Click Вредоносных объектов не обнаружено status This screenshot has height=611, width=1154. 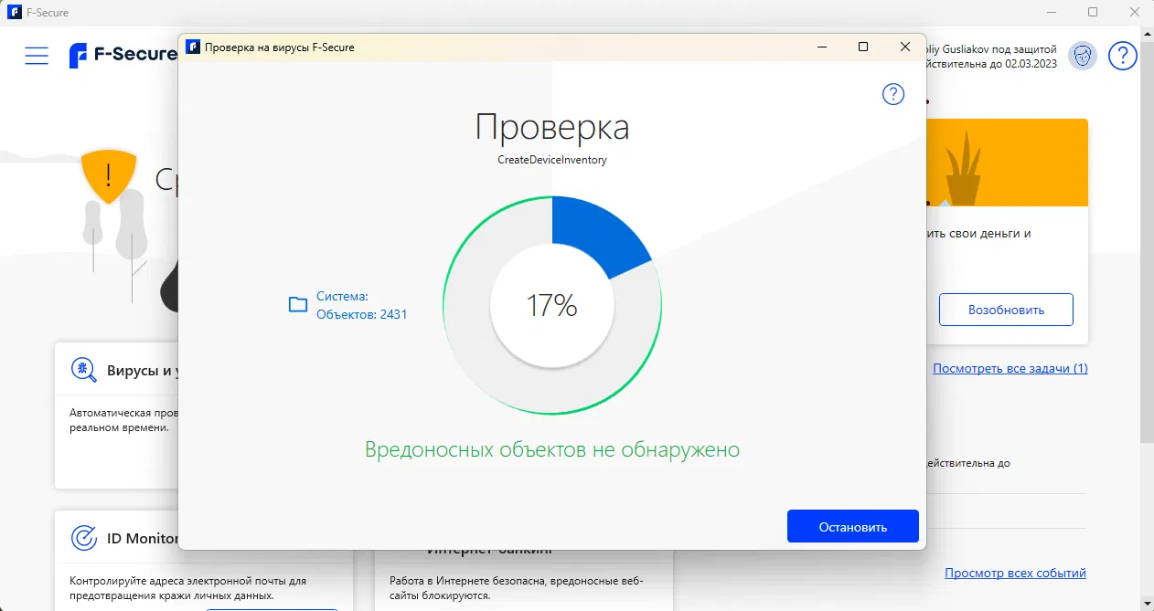click(x=552, y=449)
